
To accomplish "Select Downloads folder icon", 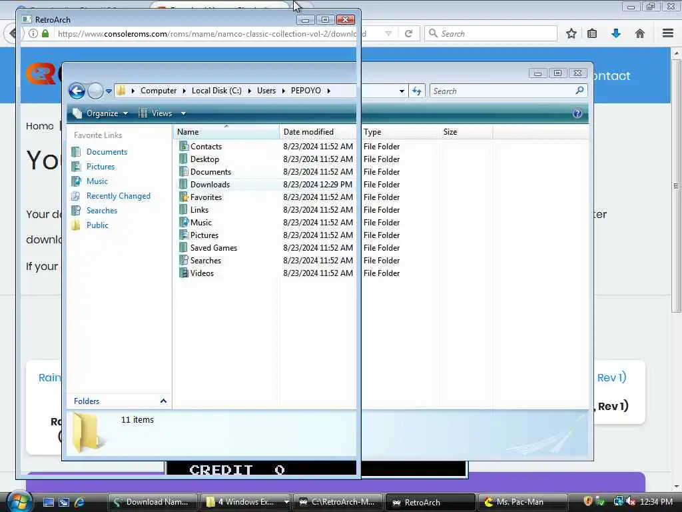I will (184, 184).
